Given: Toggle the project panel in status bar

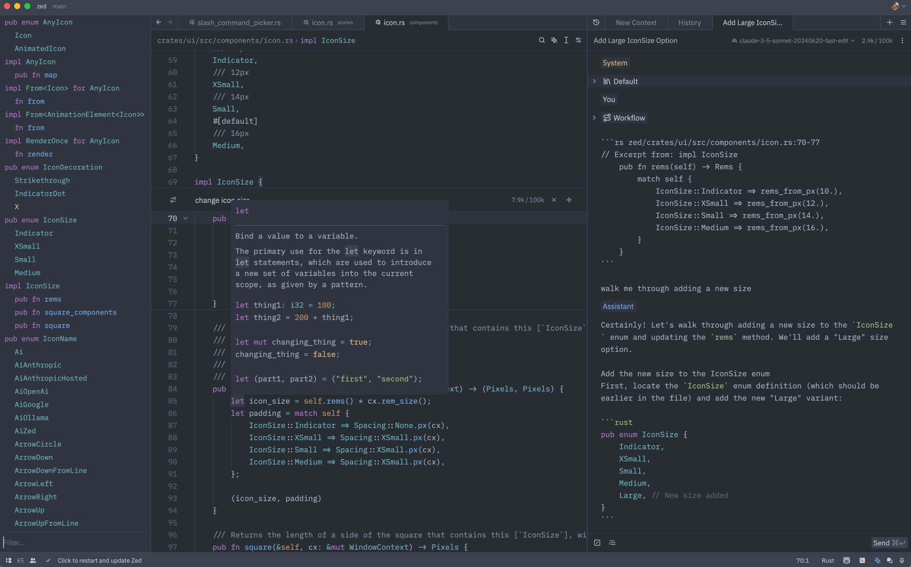Looking at the screenshot, I should (9, 560).
